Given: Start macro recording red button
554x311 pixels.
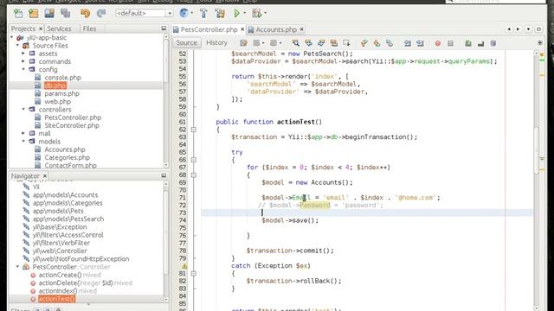Looking at the screenshot, I should click(438, 43).
